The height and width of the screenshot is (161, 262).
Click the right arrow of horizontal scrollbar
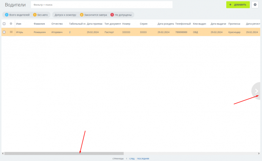click(259, 153)
